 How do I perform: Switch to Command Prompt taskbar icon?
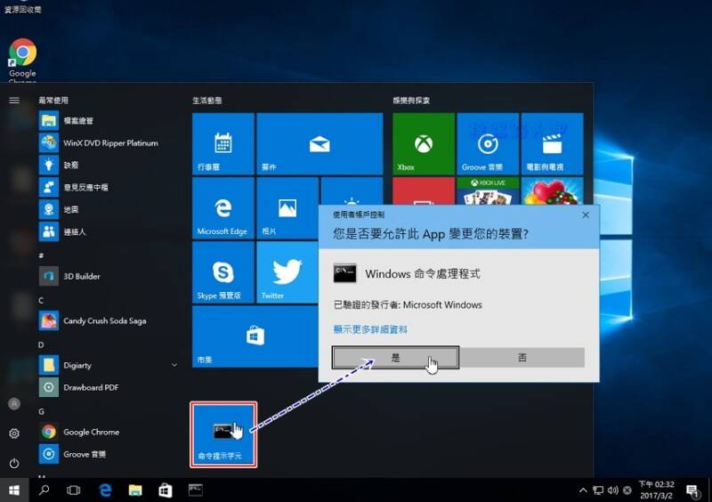point(196,490)
